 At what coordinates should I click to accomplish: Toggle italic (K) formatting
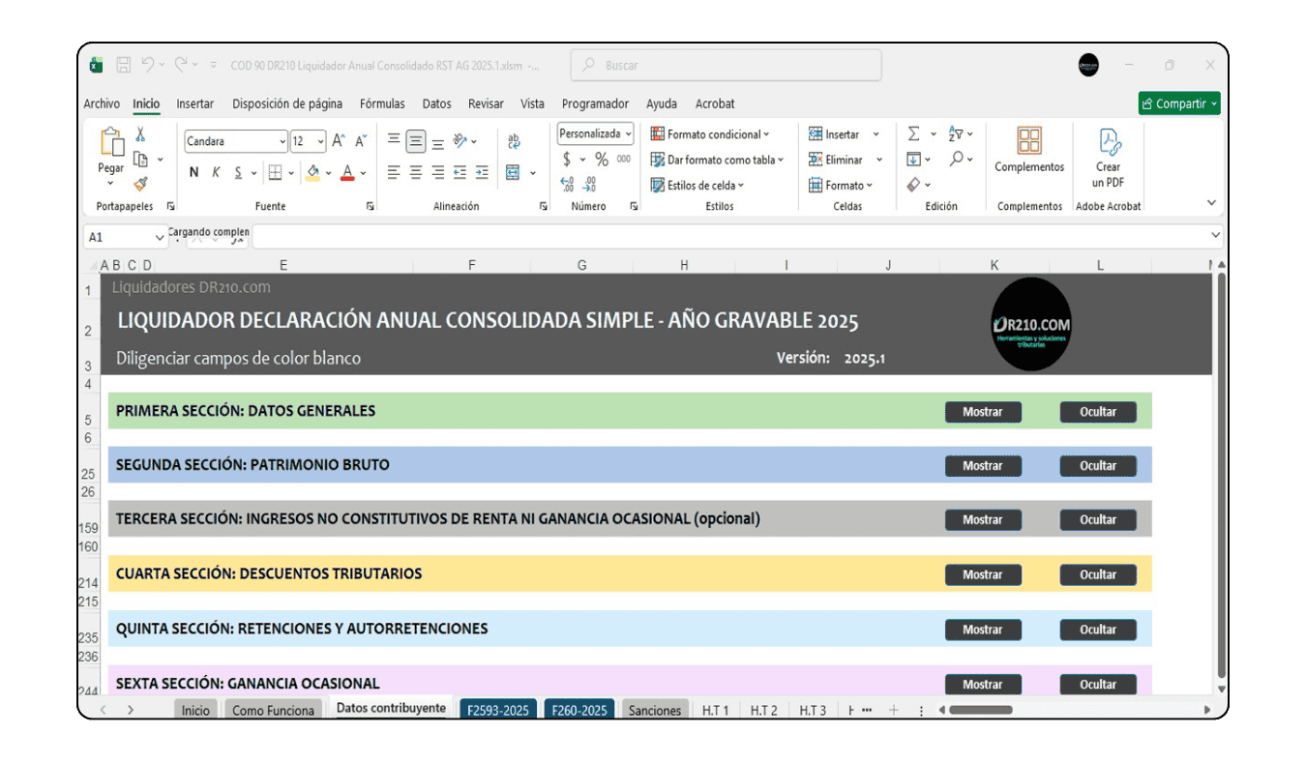[x=216, y=173]
